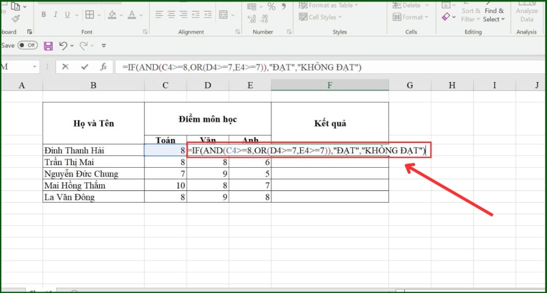Click the Họ và Tên header cell
This screenshot has width=547, height=293.
pos(94,123)
